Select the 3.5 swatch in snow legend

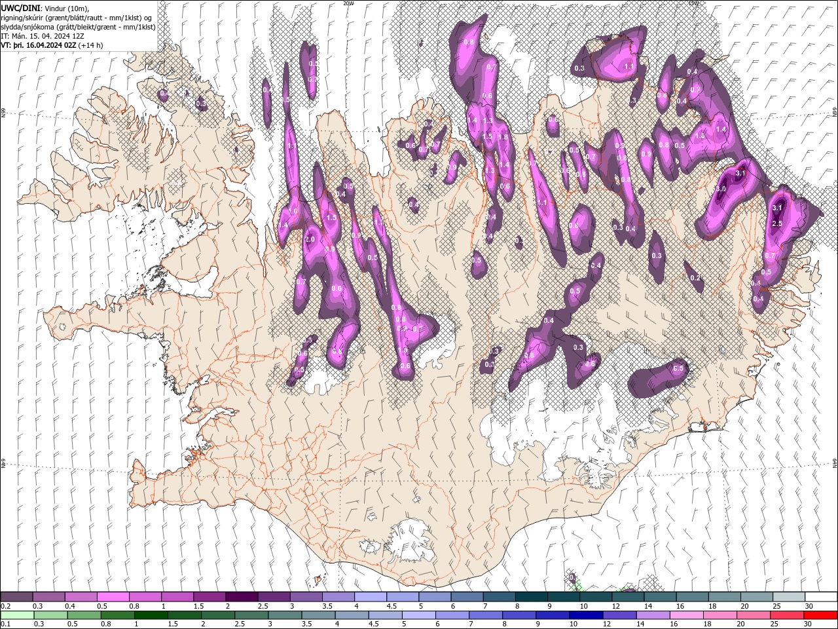337,597
